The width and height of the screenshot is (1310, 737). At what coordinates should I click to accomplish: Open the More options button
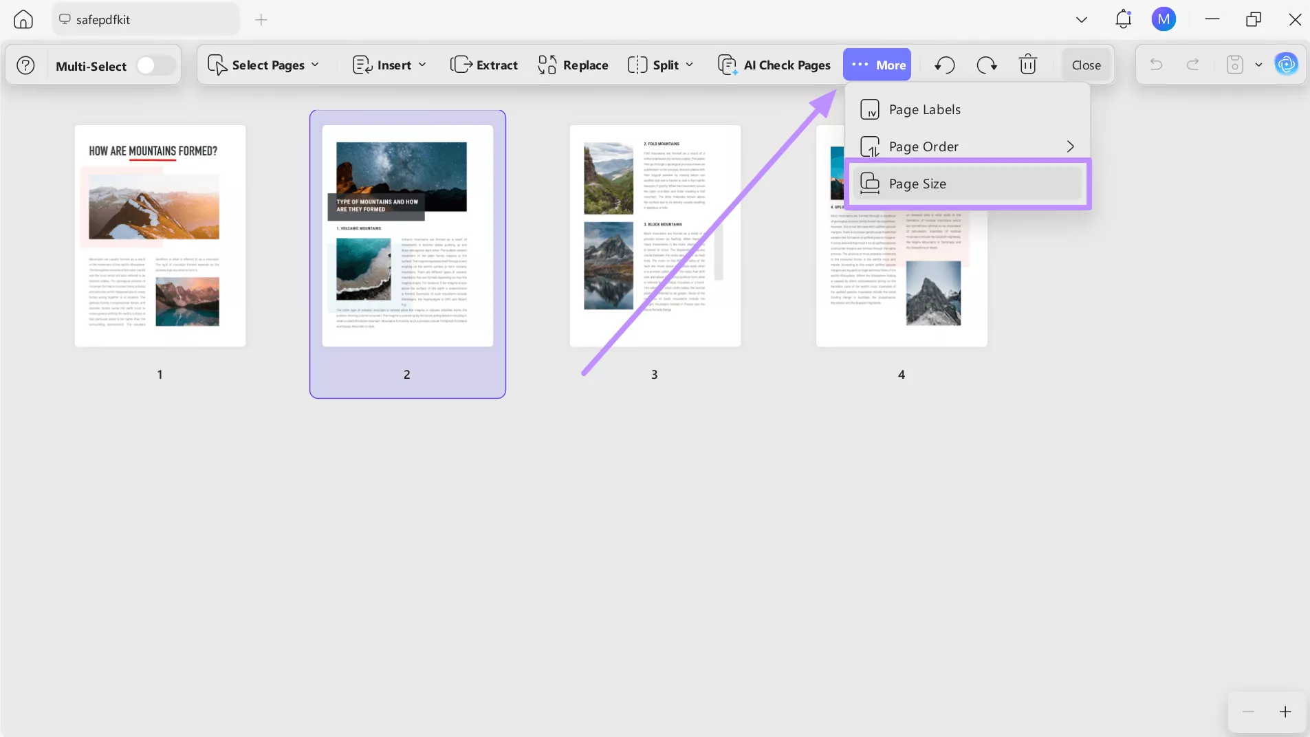point(878,64)
